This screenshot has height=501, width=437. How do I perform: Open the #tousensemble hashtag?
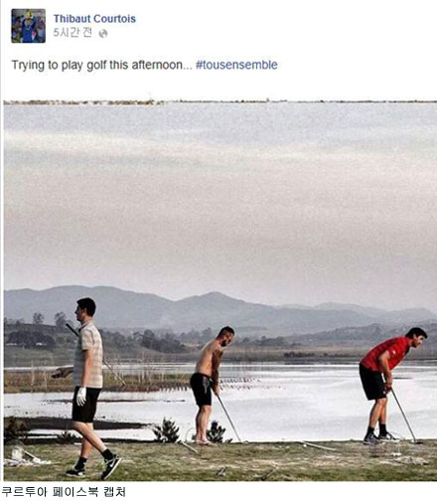coord(236,65)
